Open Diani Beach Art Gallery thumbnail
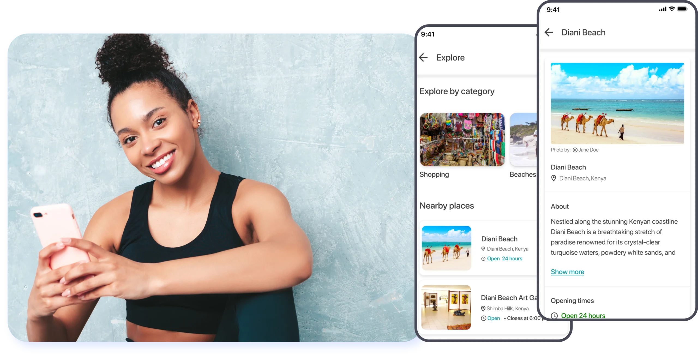 pyautogui.click(x=446, y=307)
